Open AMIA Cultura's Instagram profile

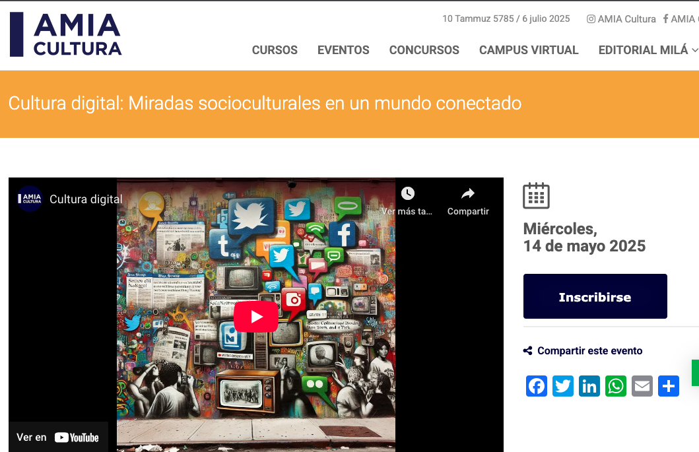pyautogui.click(x=620, y=18)
